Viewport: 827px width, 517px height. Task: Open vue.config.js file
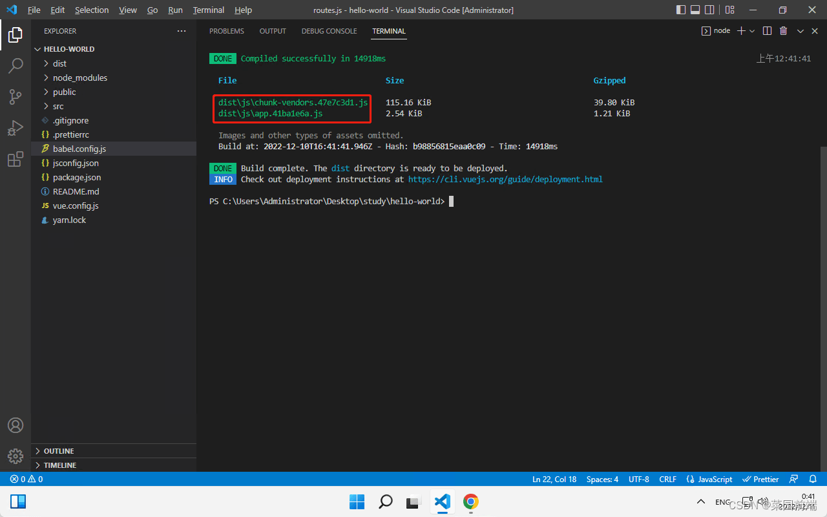[114, 206]
